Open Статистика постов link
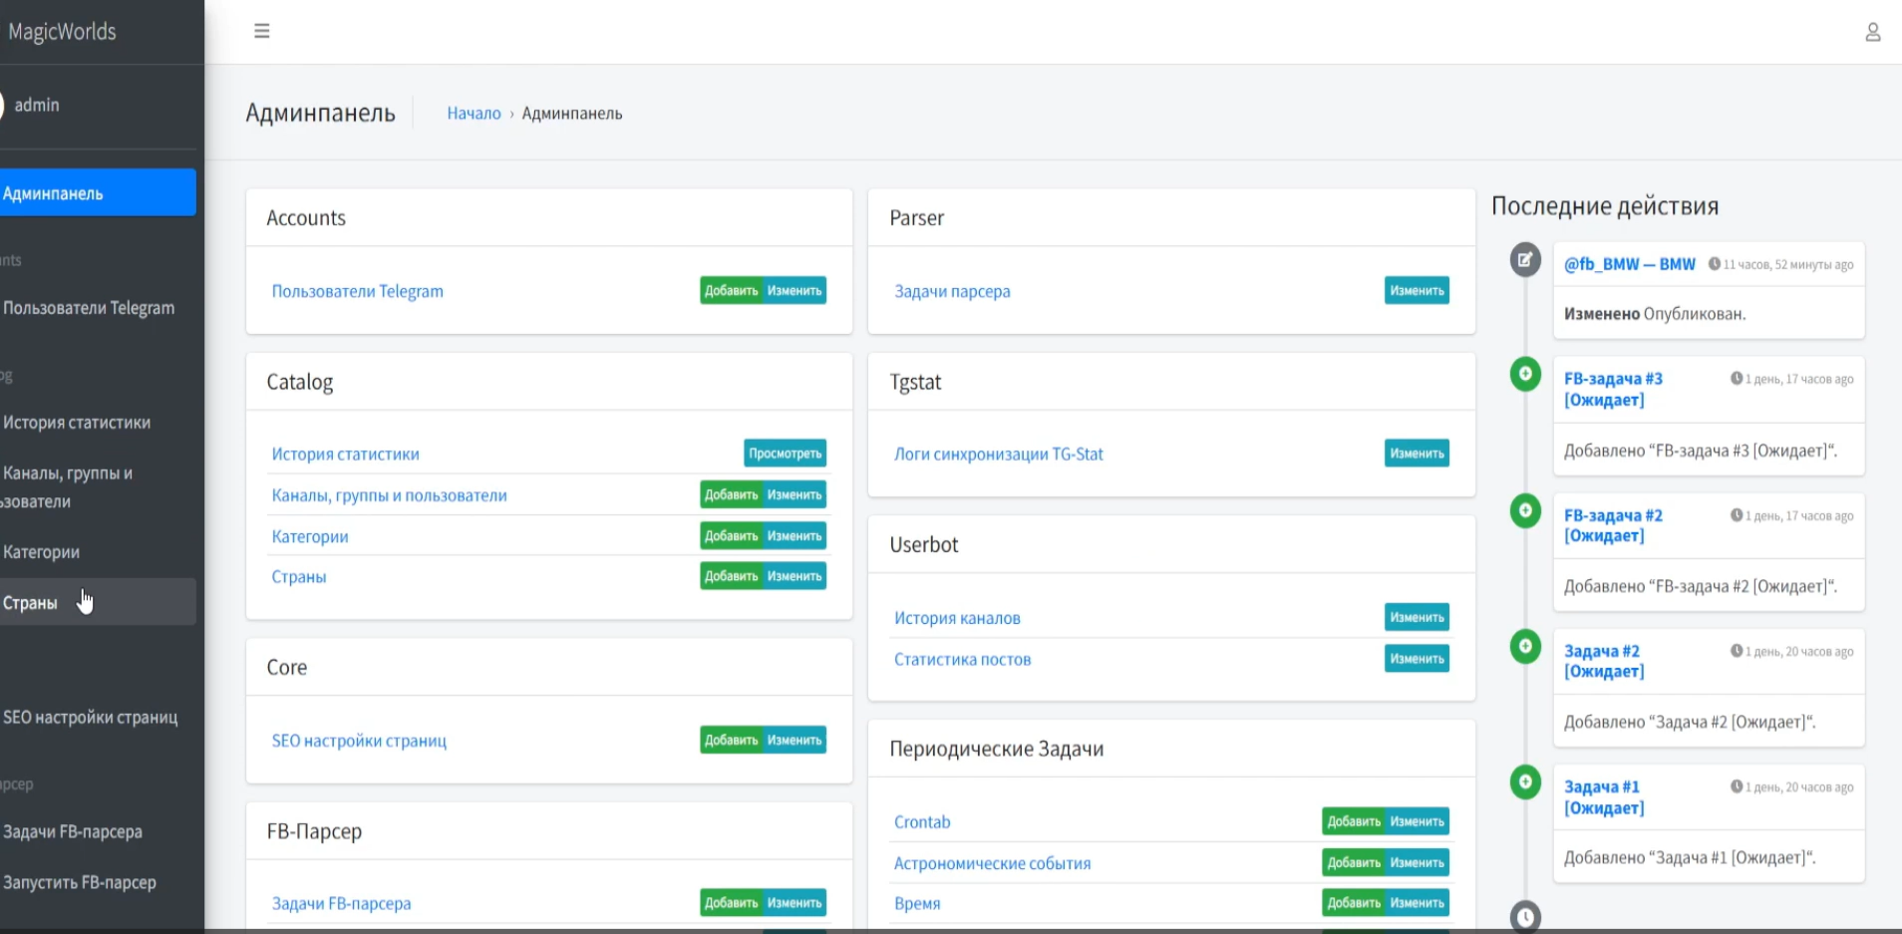The image size is (1902, 934). pyautogui.click(x=962, y=659)
